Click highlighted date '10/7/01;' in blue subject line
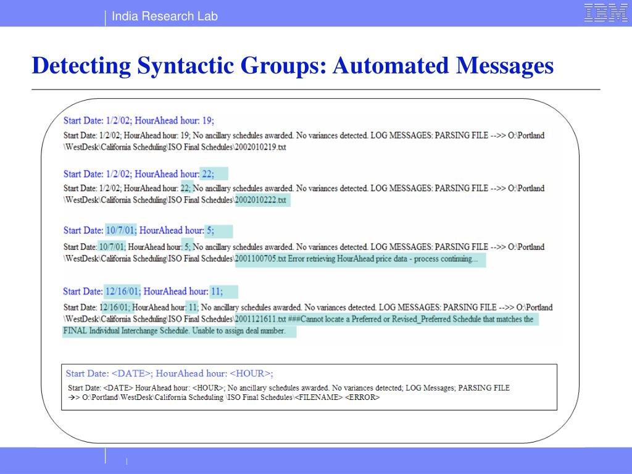This screenshot has width=632, height=474. (x=121, y=231)
